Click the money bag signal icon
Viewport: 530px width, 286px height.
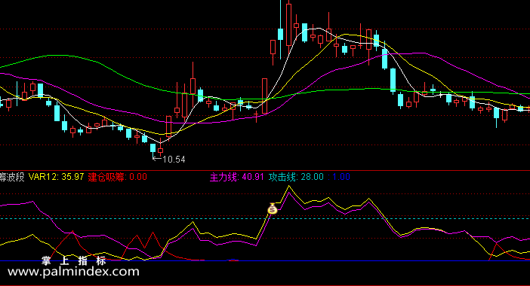pos(273,209)
